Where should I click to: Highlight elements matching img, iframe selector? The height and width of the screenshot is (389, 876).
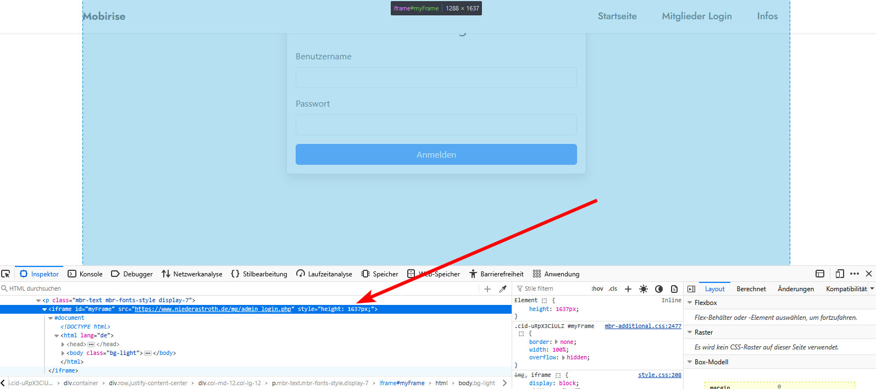tap(558, 375)
